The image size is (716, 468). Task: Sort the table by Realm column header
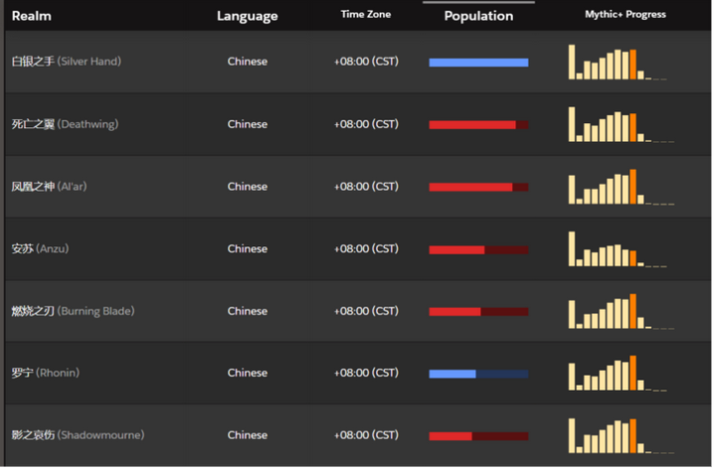[x=32, y=16]
